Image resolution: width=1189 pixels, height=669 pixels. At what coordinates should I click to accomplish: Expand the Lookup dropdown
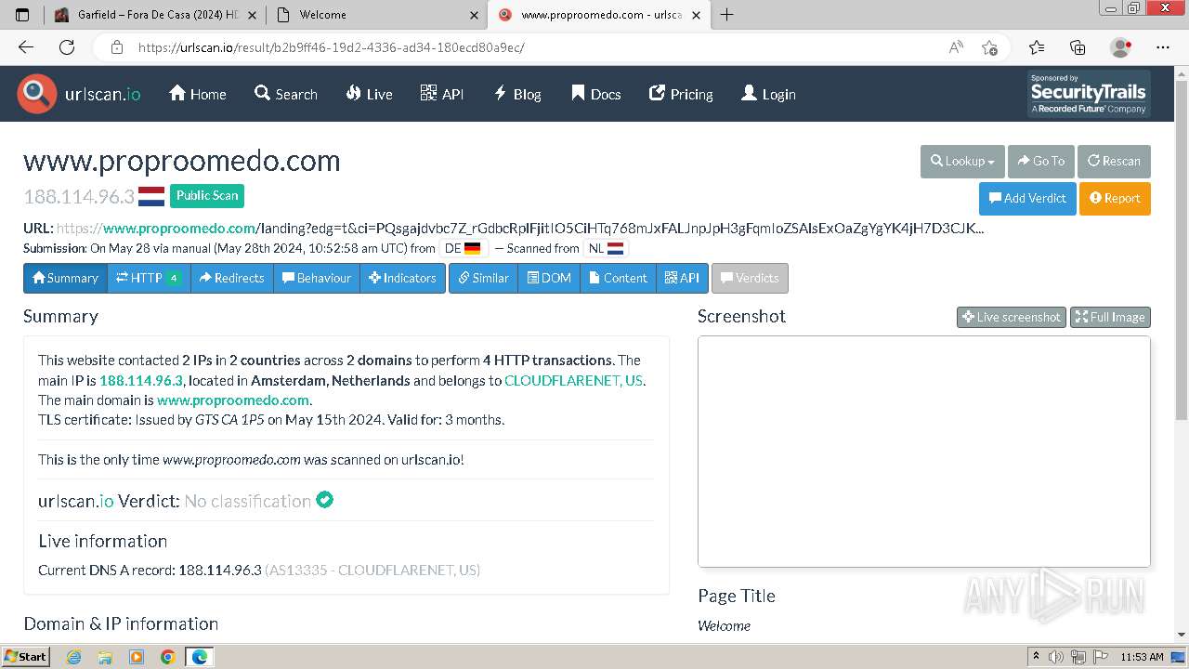[x=962, y=161]
